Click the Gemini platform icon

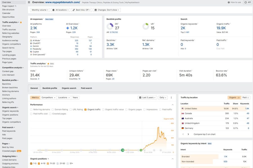coord(31,46)
